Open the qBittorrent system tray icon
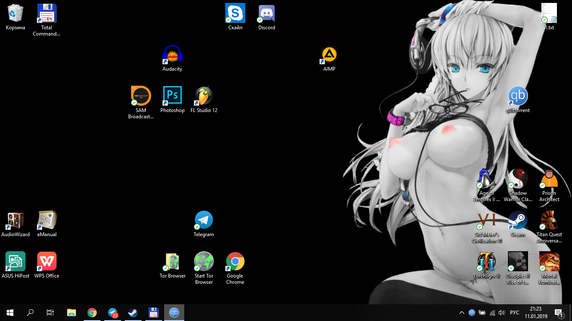Viewport: 572px width, 321px height. (472, 313)
